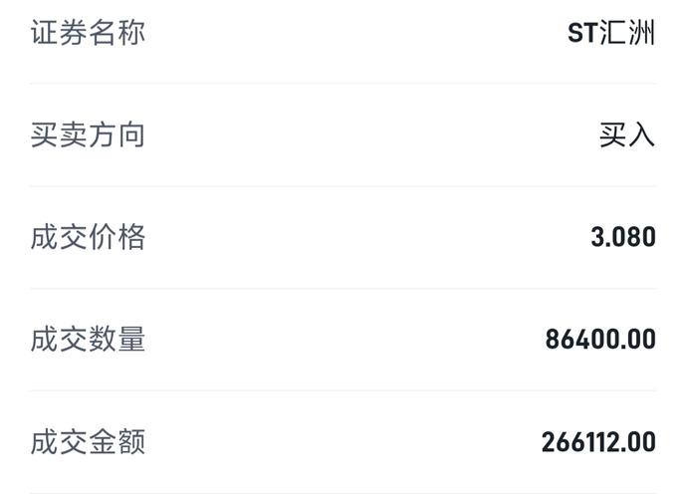Viewport: 686px width, 498px height.
Task: Click the divider line below 成交价格
Action: click(343, 289)
